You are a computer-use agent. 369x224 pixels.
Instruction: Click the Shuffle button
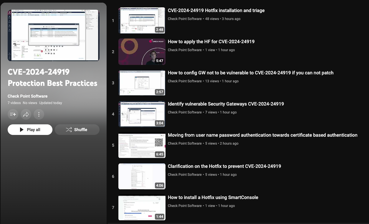click(x=77, y=130)
